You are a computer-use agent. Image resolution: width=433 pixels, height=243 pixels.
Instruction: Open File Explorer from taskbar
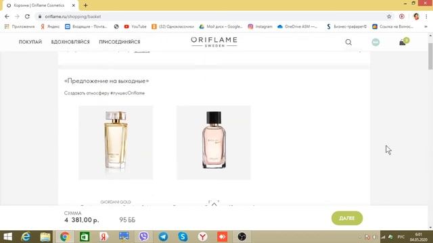[45, 237]
